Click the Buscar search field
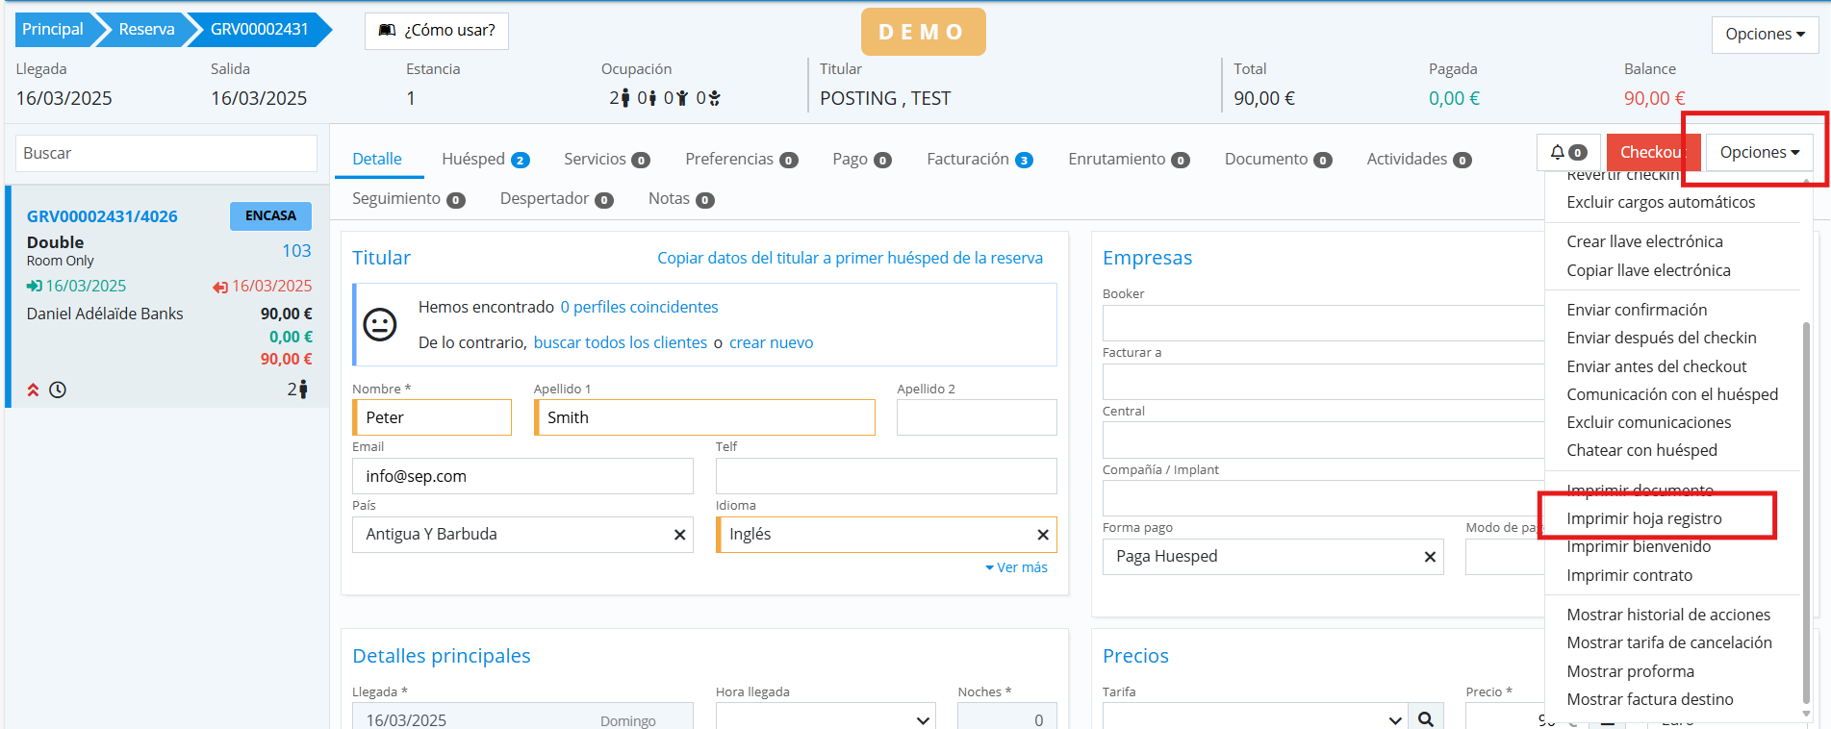 coord(166,153)
